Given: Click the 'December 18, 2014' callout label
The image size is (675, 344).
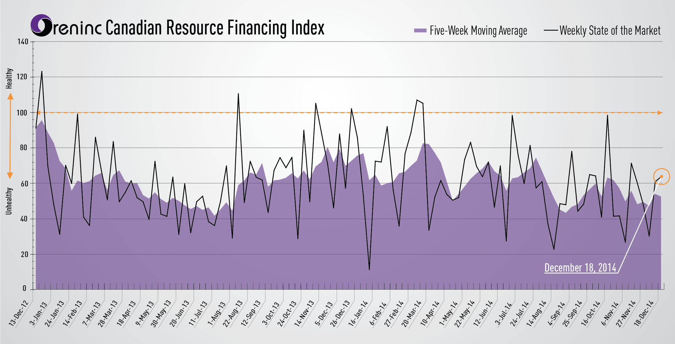Looking at the screenshot, I should pos(580,268).
